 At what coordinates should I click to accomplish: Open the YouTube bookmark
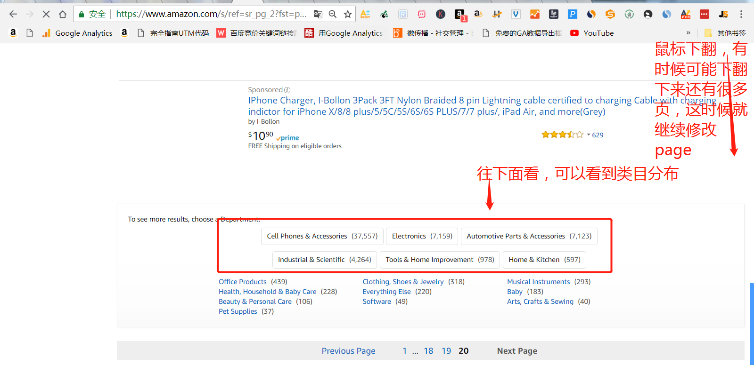pos(592,33)
